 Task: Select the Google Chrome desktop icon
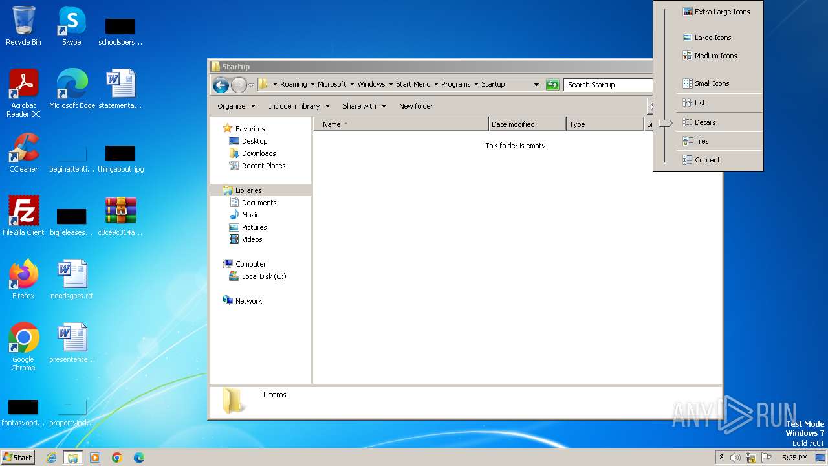[23, 347]
